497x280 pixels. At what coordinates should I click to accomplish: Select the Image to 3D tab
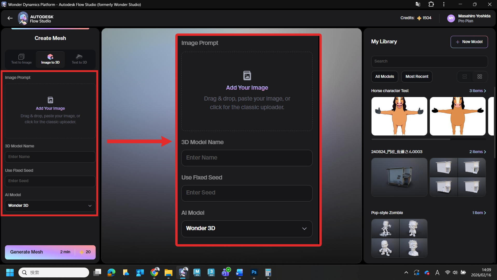(50, 59)
